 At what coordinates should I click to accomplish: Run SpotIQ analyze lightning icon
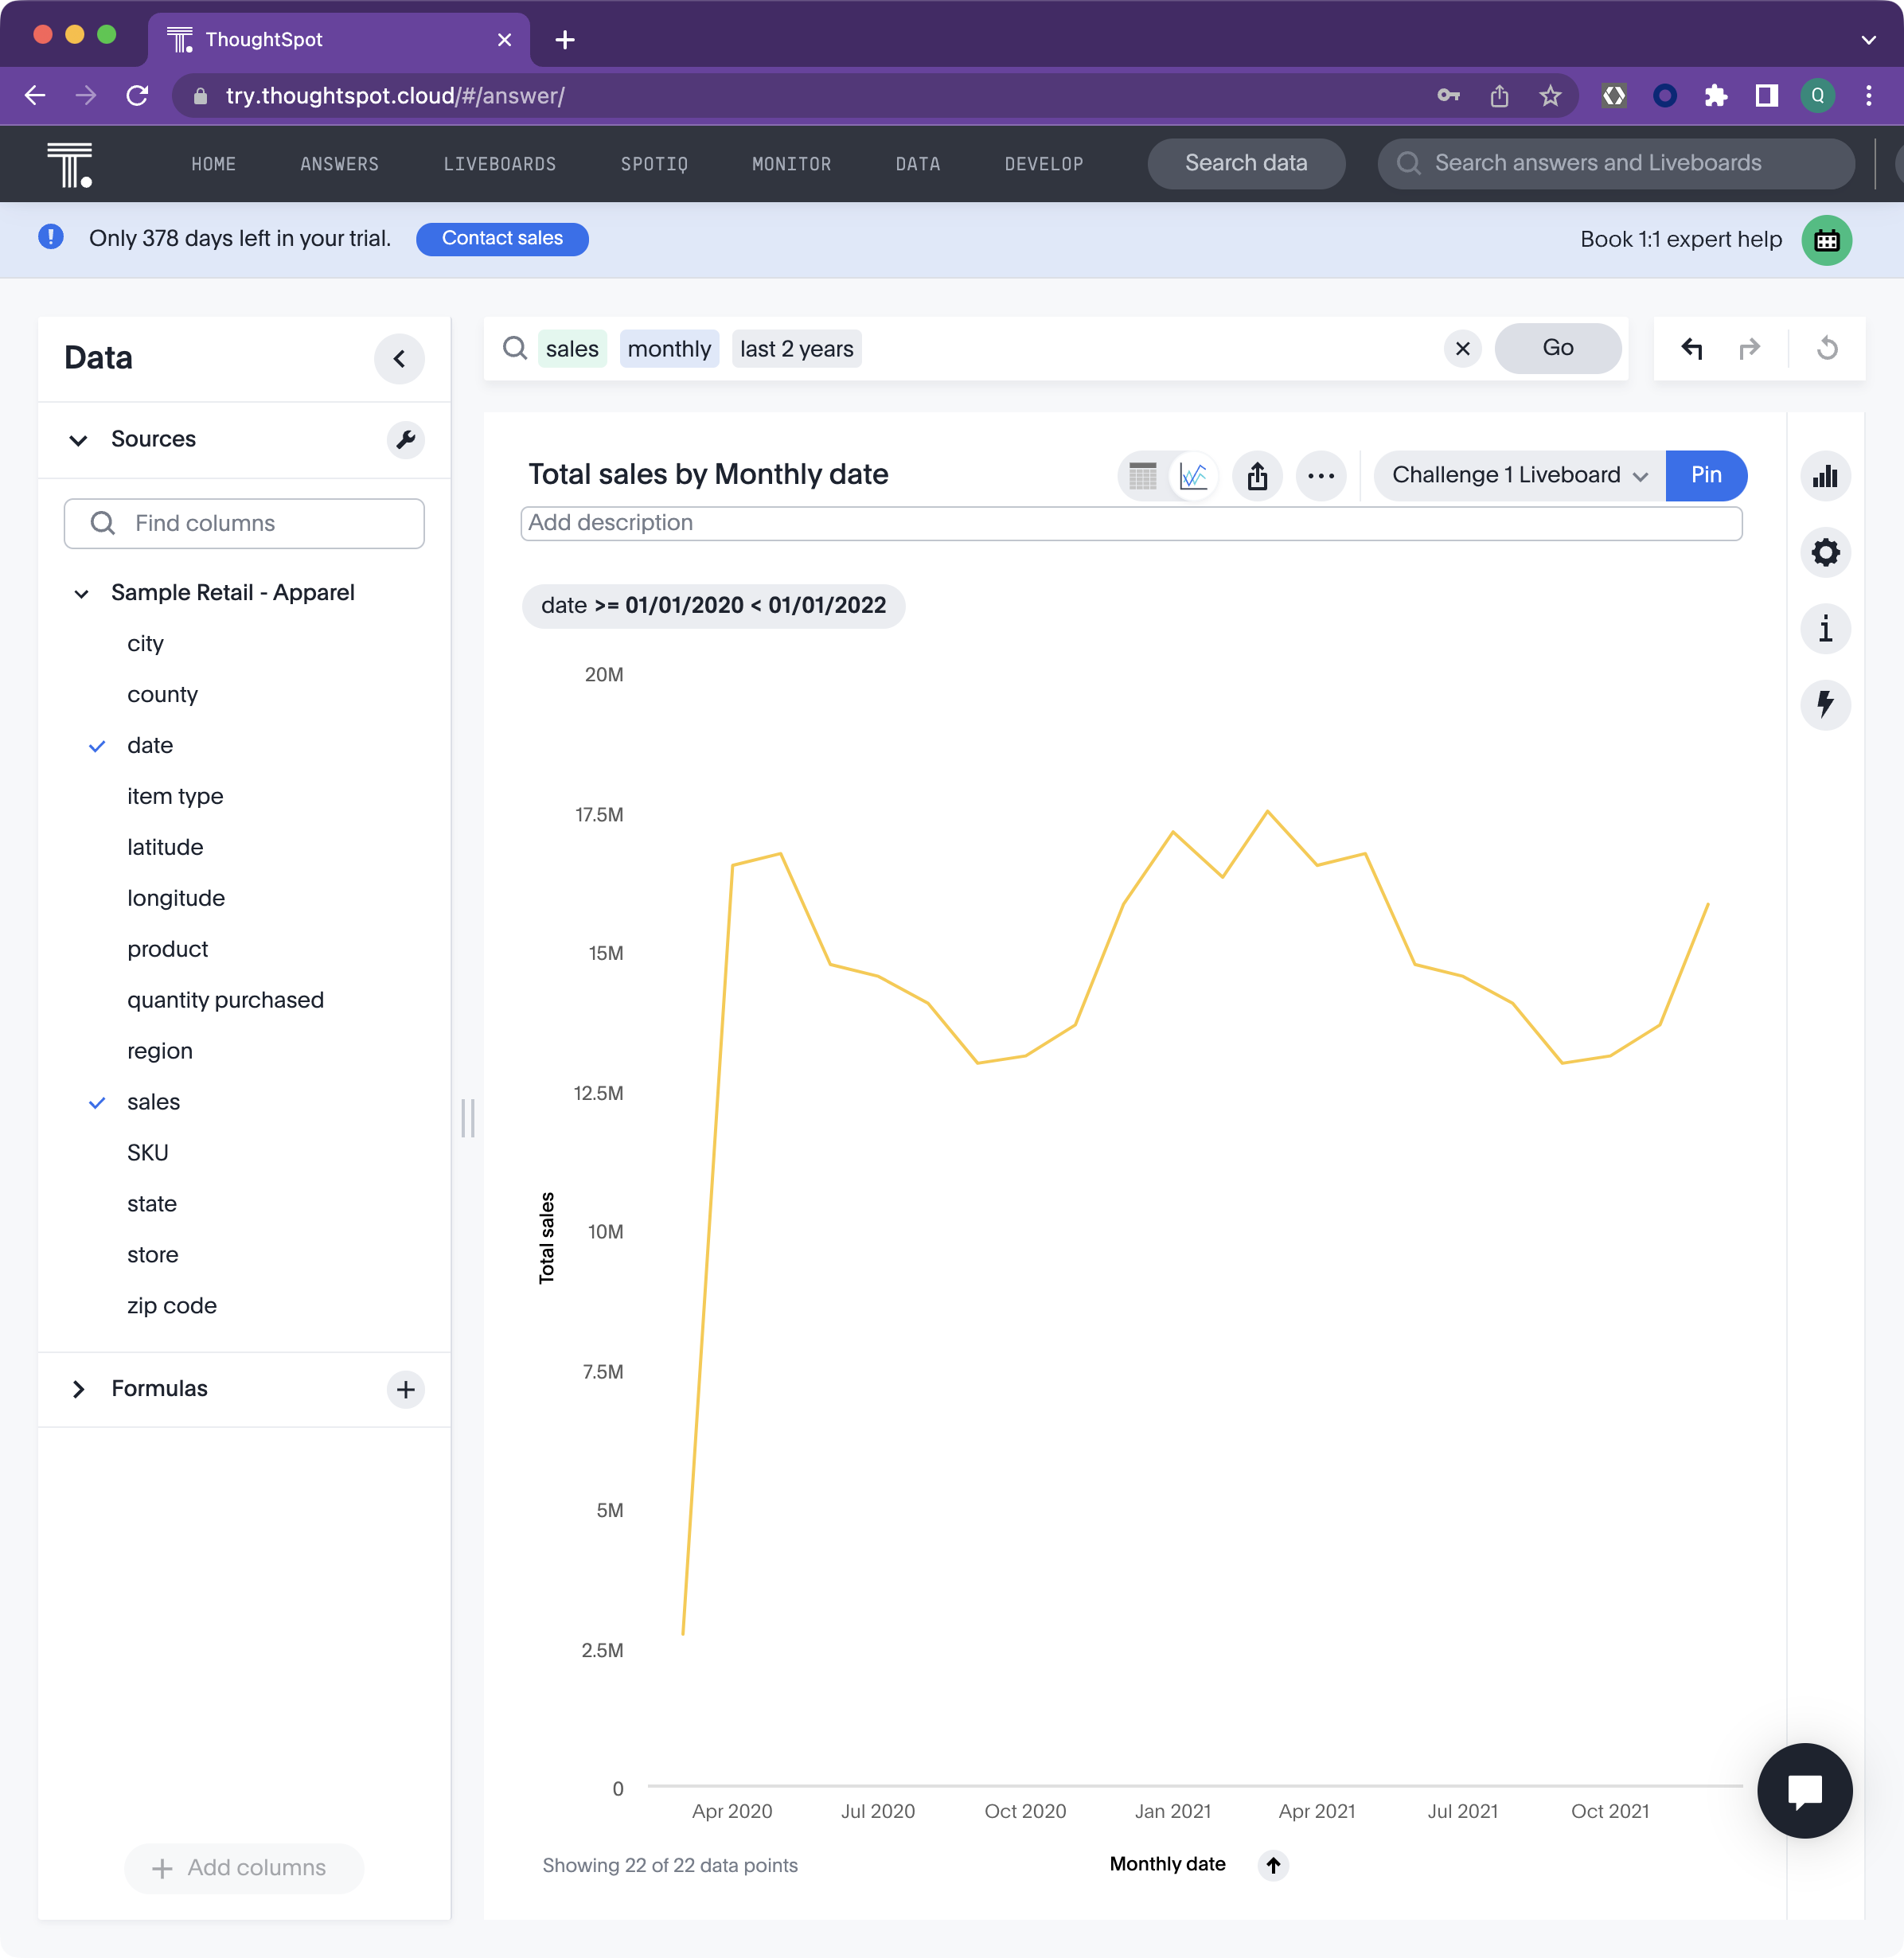click(x=1825, y=705)
